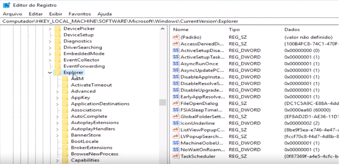This screenshot has width=340, height=164.
Task: Click the 0x0000ea60 (60000) data cell
Action: click(x=307, y=110)
